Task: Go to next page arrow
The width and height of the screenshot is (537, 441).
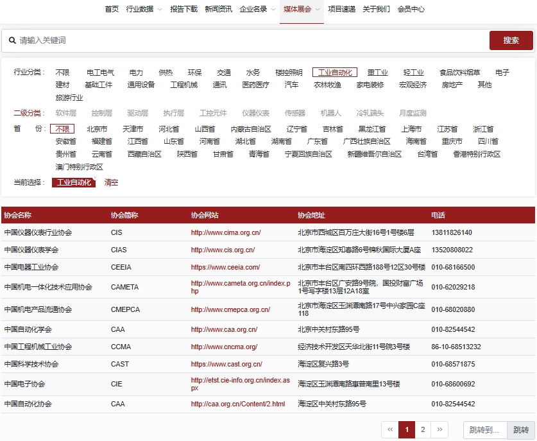Action: tap(439, 429)
